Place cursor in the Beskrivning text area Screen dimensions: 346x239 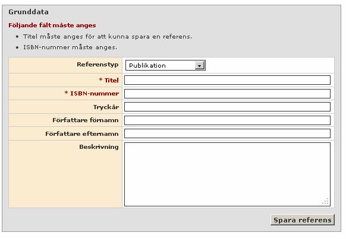tap(227, 174)
